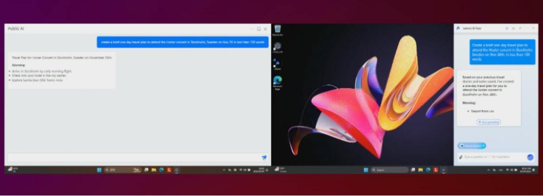This screenshot has height=196, width=543.
Task: Open the Recycle Bin desktop icon
Action: tap(278, 31)
